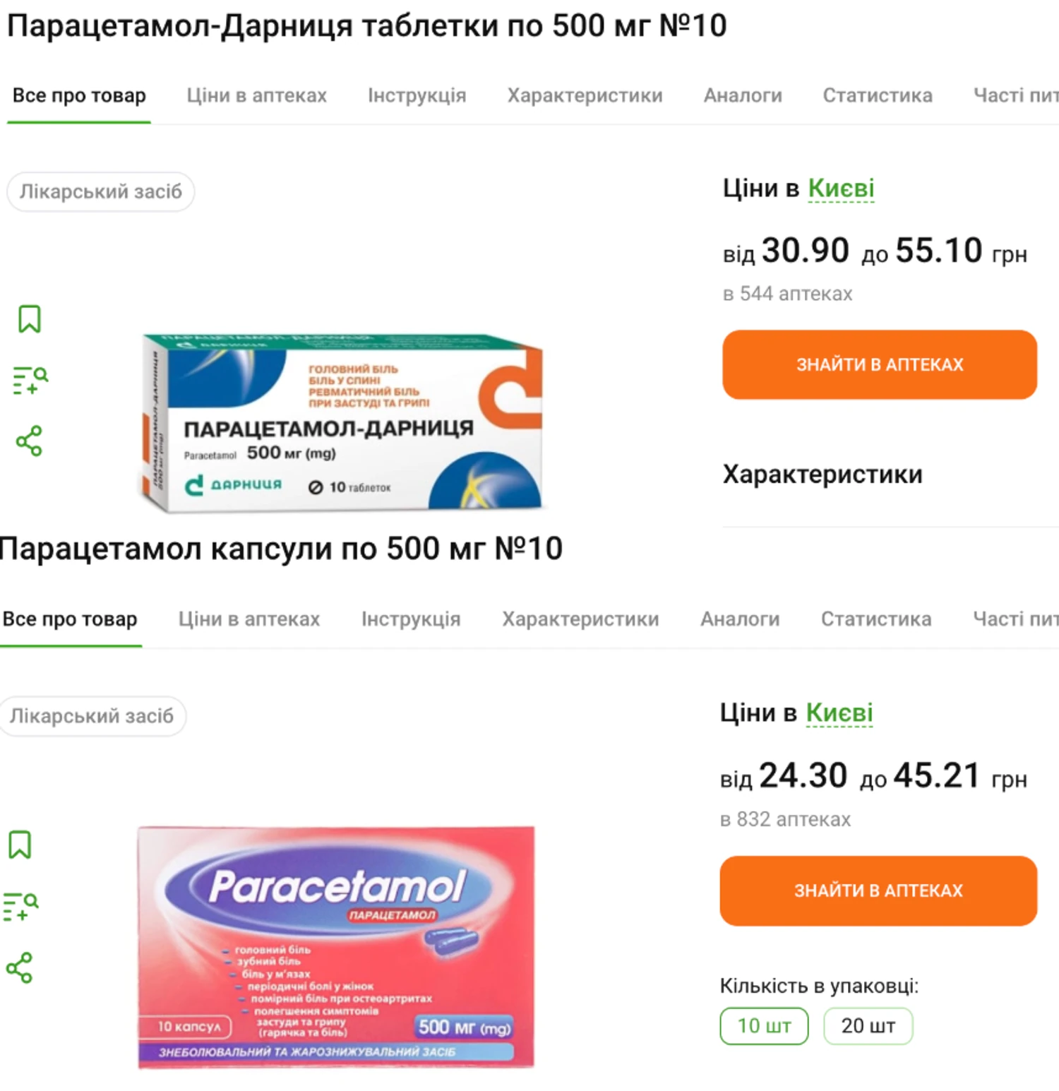
Task: Share the Парацетамол-Дарниця tablets page
Action: pos(29,441)
